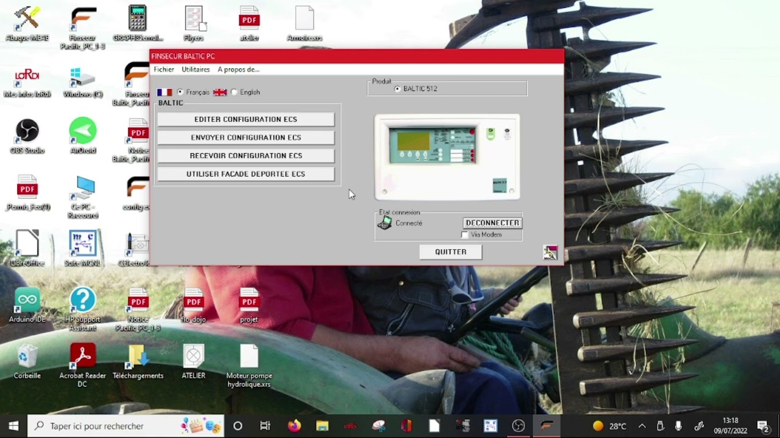Open weather widget showing 28°C
Screen dimensions: 780x438
tap(609, 426)
